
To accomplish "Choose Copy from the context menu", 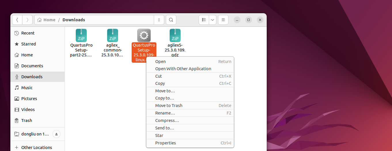I will click(x=190, y=83).
